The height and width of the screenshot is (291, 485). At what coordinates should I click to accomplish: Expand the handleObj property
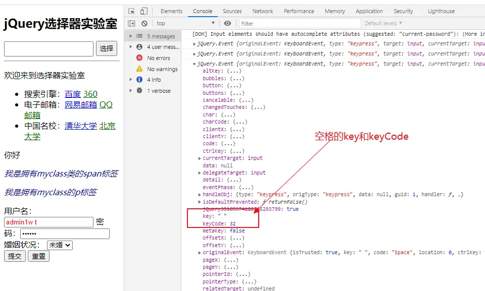[x=200, y=195]
